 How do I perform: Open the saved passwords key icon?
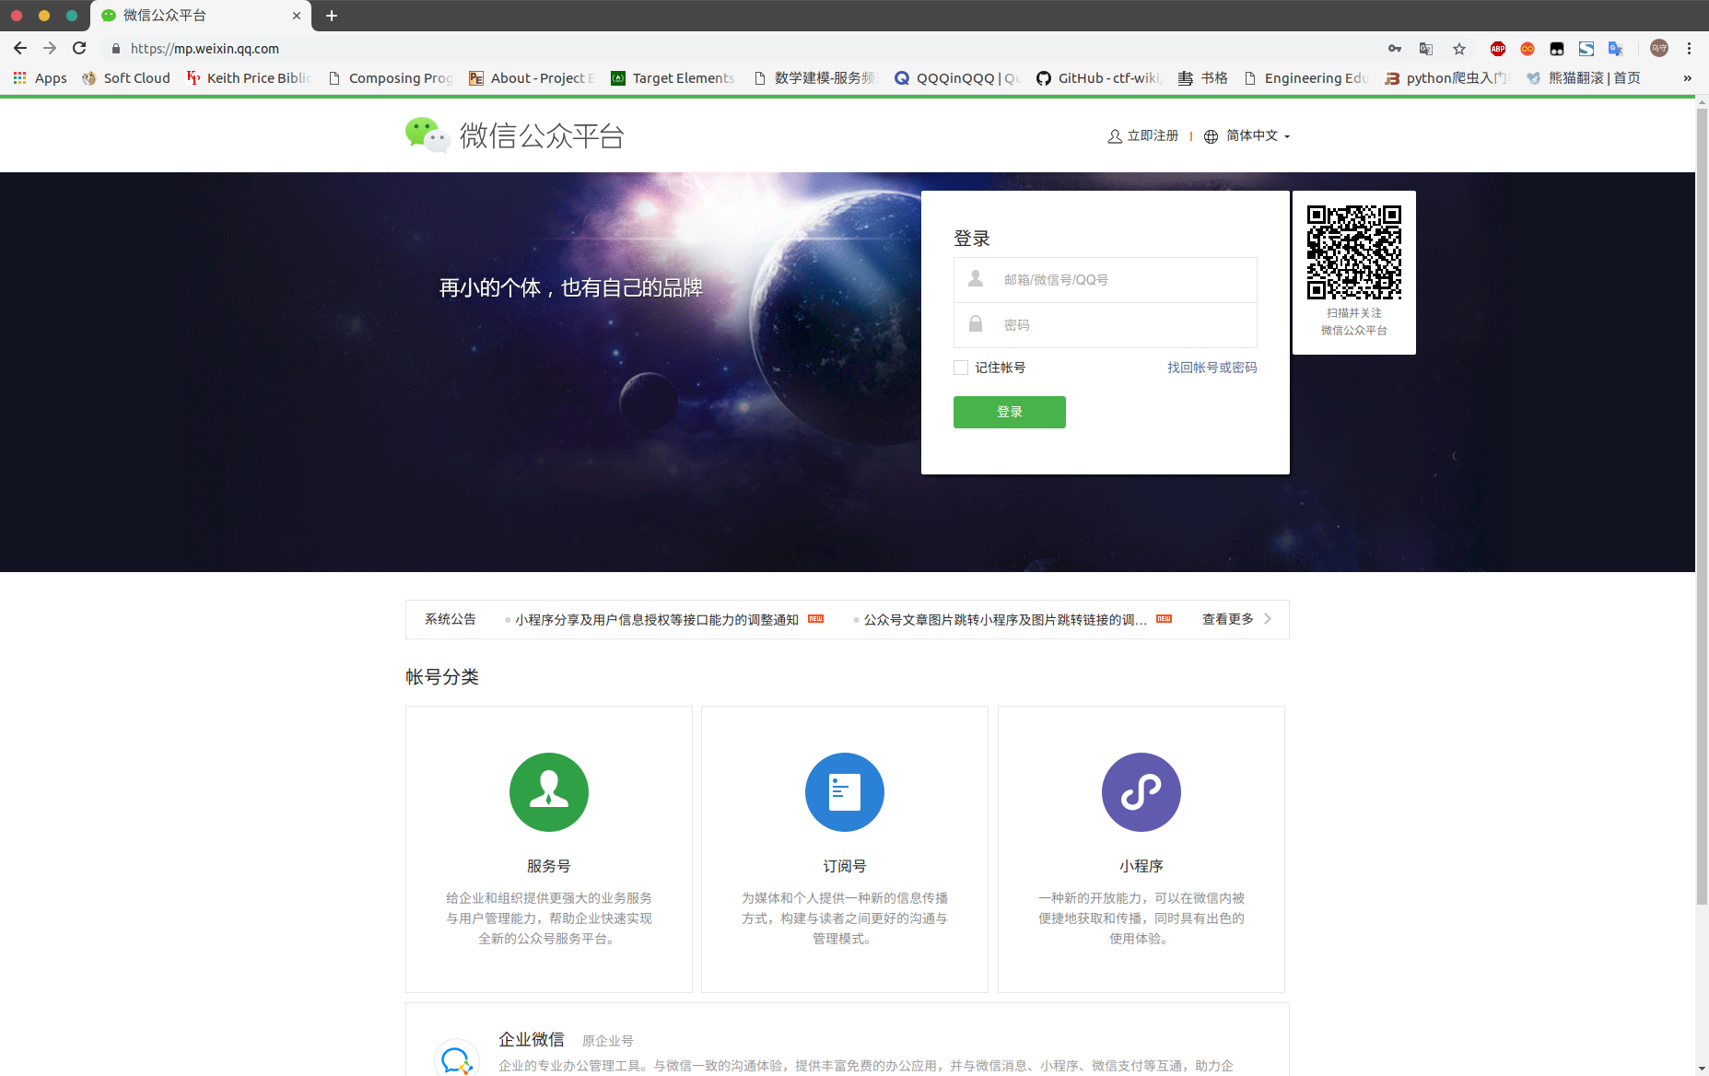coord(1395,49)
